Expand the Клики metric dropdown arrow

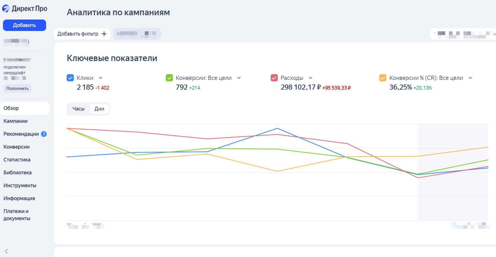(101, 78)
